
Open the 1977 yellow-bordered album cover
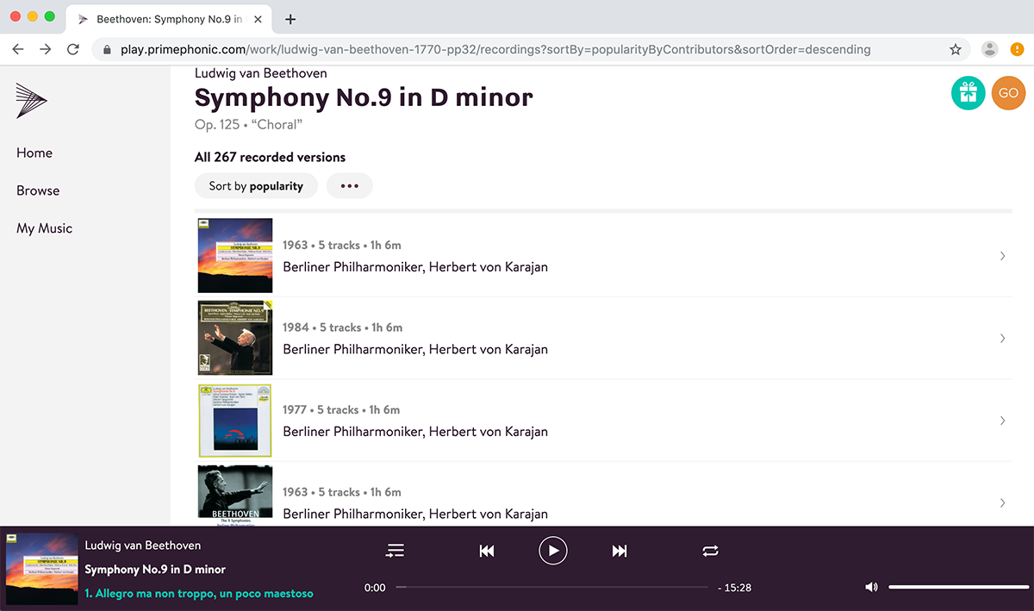235,421
